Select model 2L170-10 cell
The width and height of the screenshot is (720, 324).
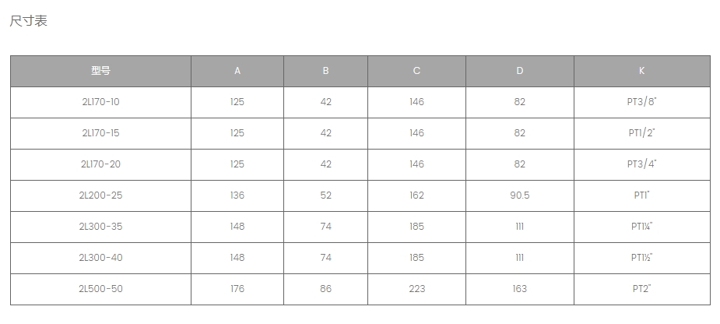(100, 102)
